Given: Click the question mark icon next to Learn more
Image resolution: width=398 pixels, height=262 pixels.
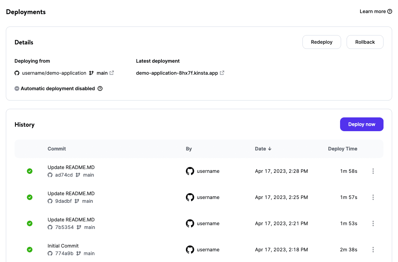Looking at the screenshot, I should (x=390, y=11).
